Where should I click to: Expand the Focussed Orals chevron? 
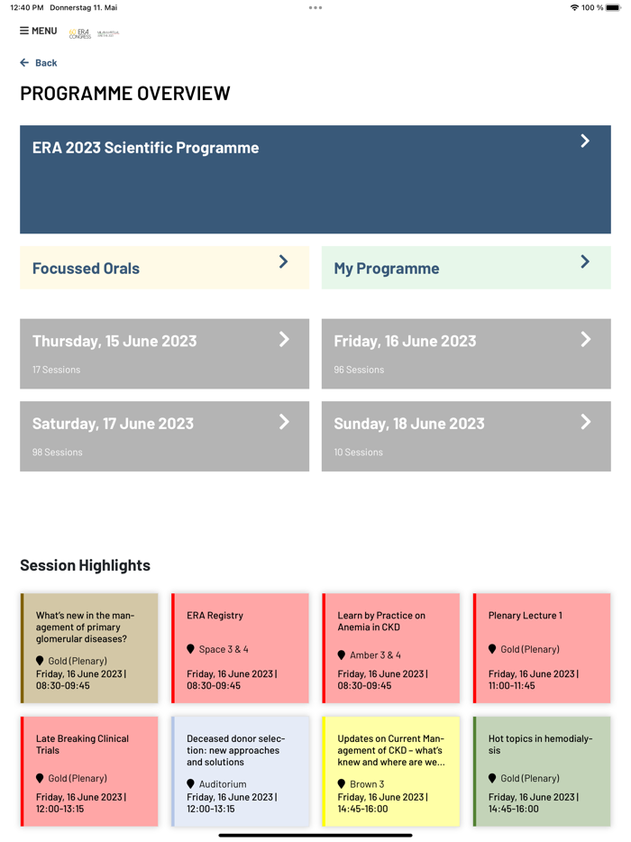coord(283,261)
